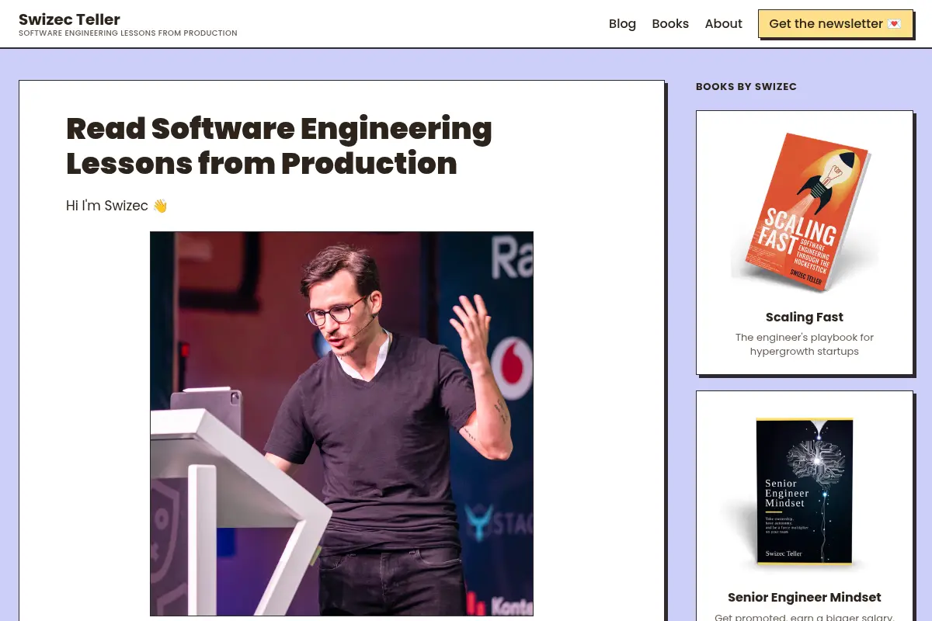Screen dimensions: 932x621
Task: Go to the Books navigation link
Action: pyautogui.click(x=670, y=24)
